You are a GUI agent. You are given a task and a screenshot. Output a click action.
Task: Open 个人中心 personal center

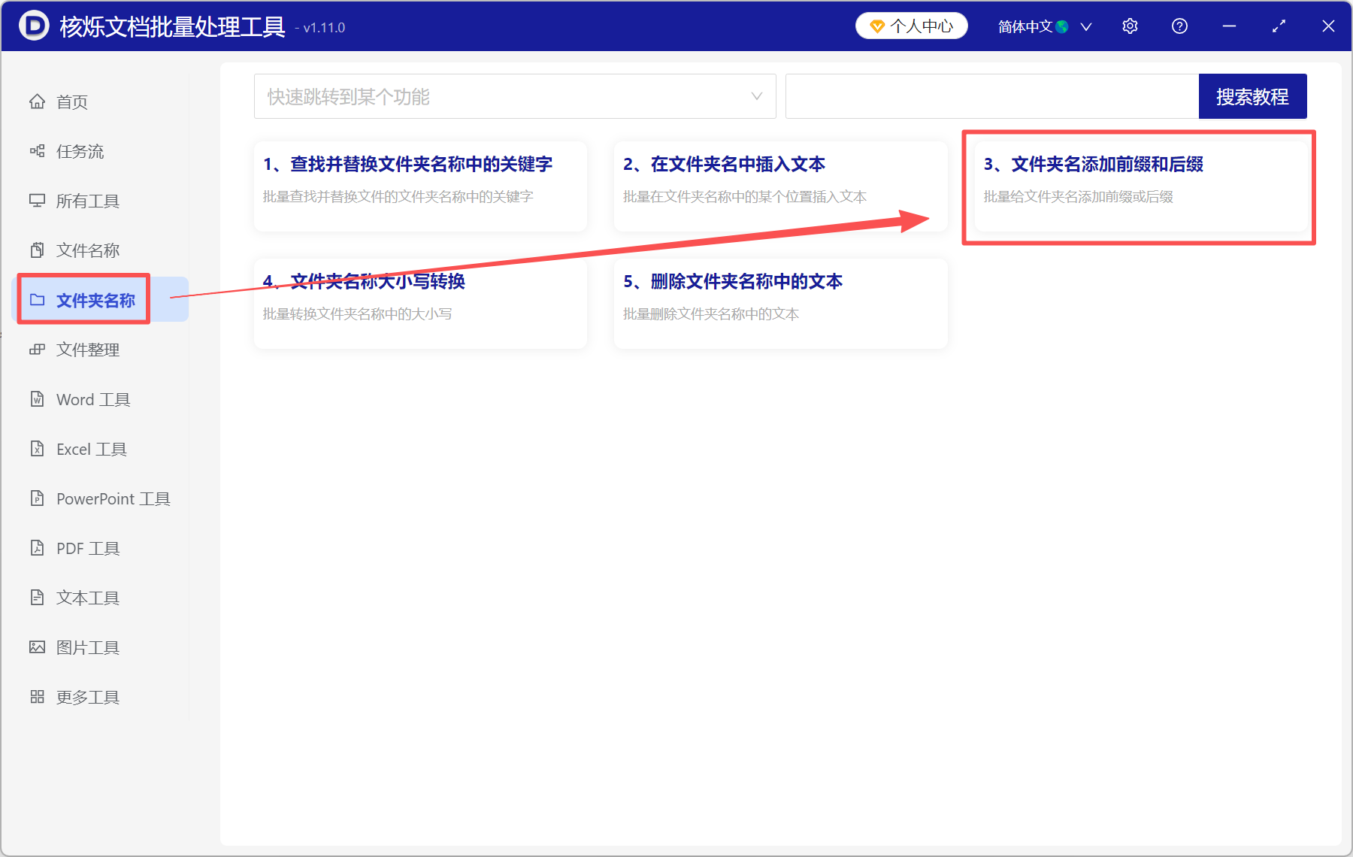point(911,26)
